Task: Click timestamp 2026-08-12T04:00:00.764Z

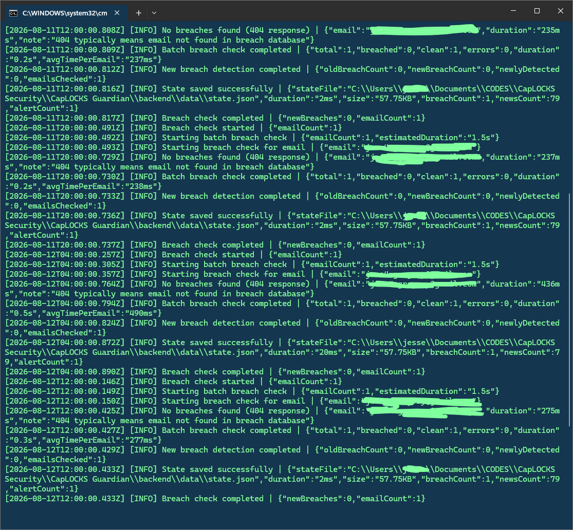Action: [x=65, y=284]
